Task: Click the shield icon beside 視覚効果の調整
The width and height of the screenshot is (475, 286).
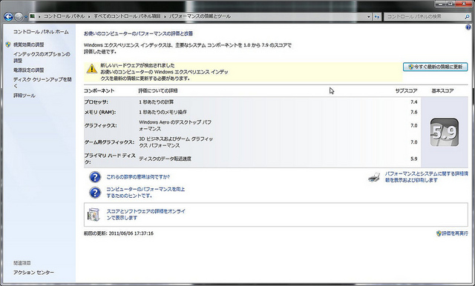Action: (8, 44)
